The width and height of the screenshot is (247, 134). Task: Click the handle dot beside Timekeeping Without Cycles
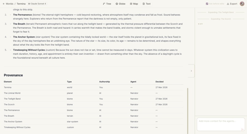10,50
